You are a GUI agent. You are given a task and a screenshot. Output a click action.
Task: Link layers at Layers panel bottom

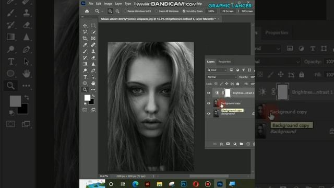point(214,144)
